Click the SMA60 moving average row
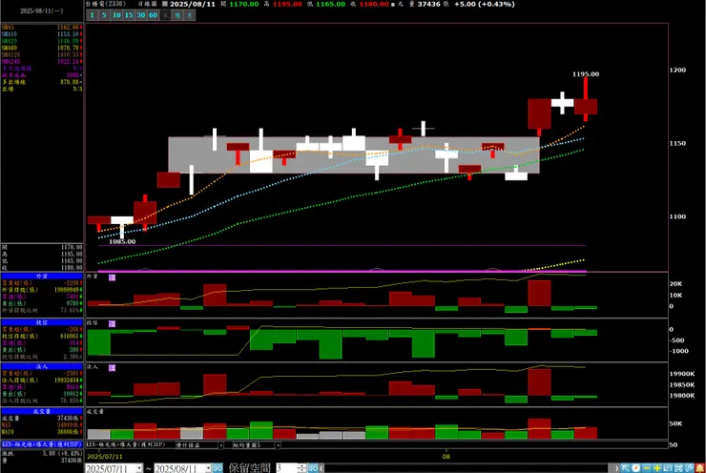This screenshot has height=473, width=706. [42, 48]
